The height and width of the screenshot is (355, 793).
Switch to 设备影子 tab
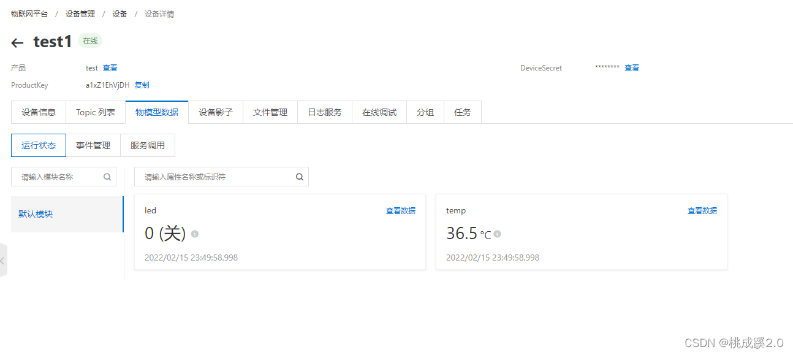[216, 112]
